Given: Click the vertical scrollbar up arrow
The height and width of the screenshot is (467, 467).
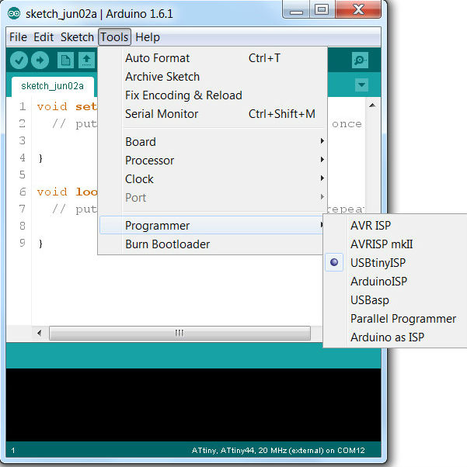Looking at the screenshot, I should 372,106.
